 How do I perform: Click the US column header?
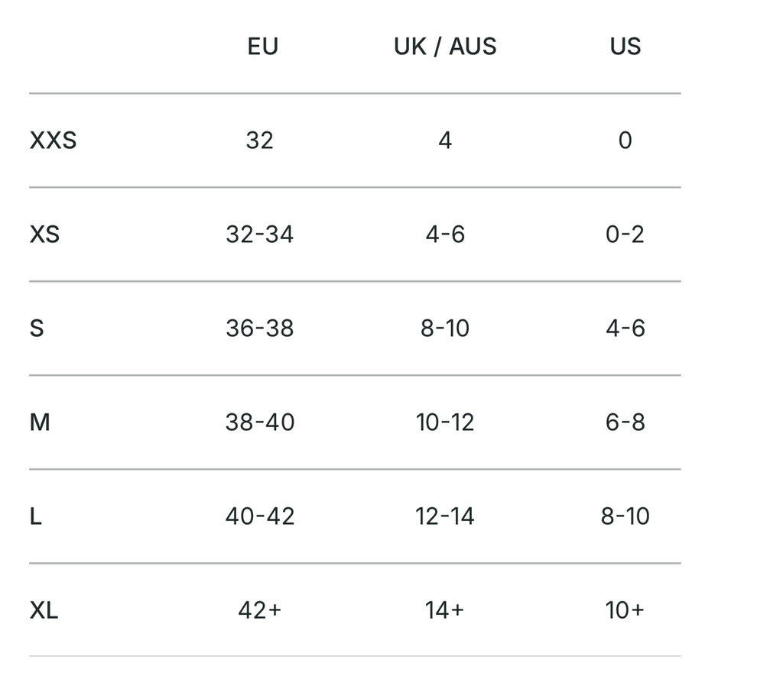(x=625, y=47)
